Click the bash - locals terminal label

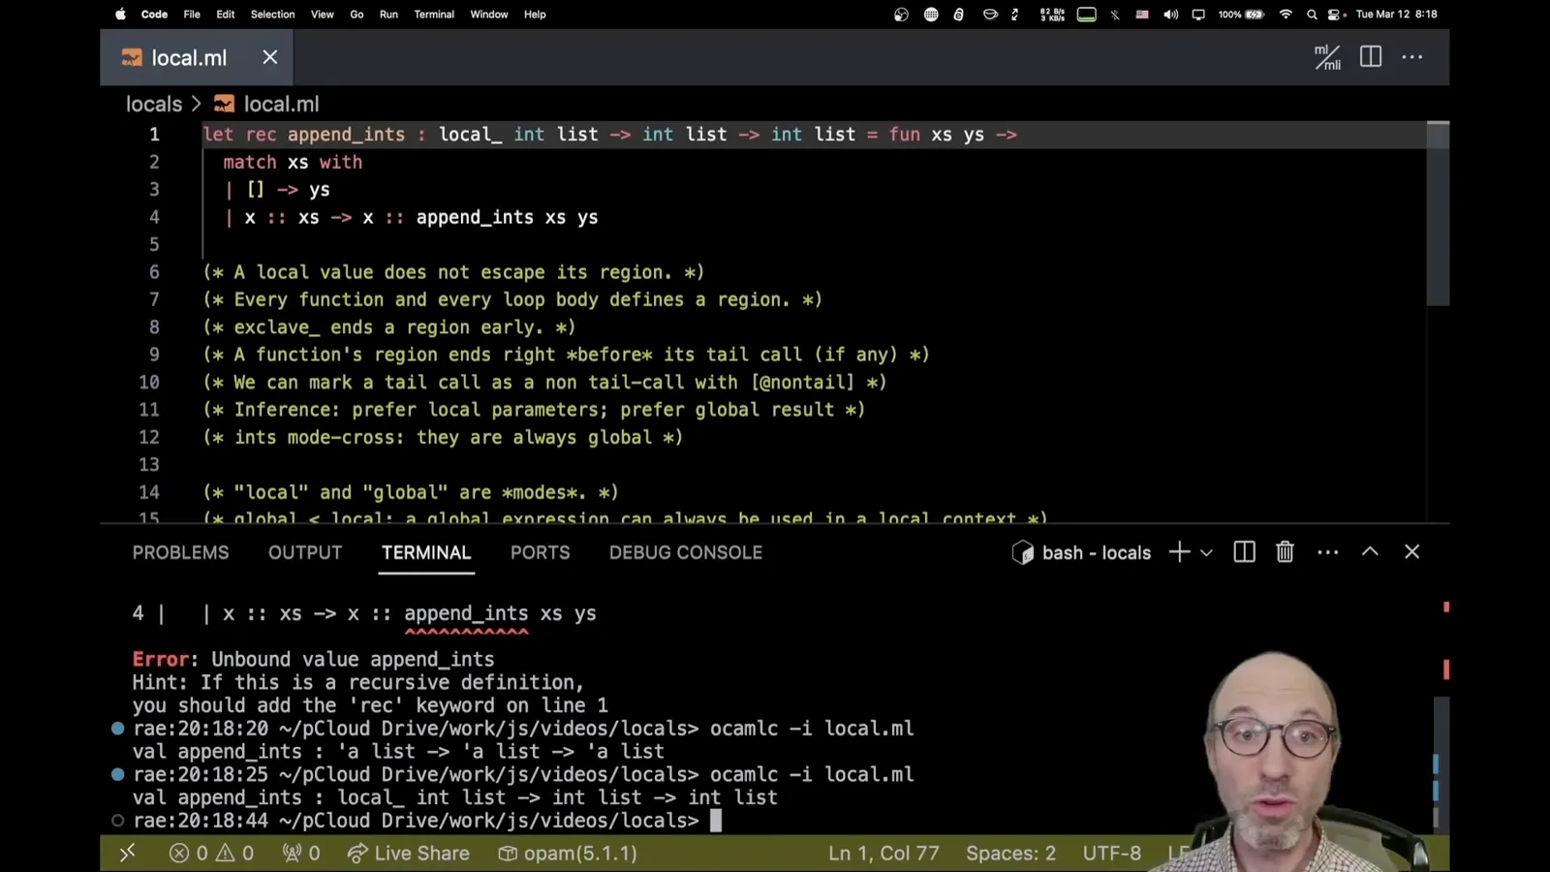click(x=1081, y=552)
